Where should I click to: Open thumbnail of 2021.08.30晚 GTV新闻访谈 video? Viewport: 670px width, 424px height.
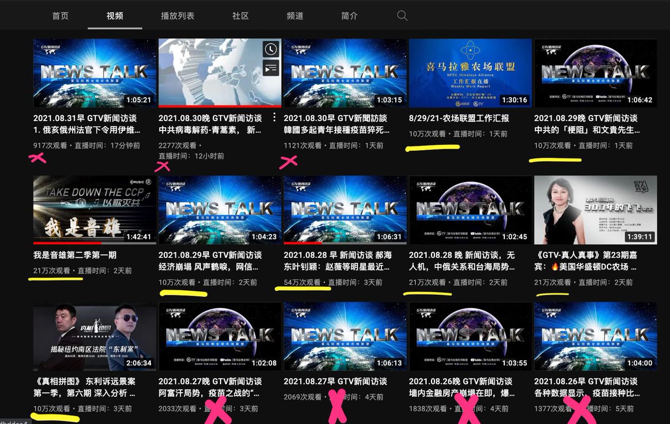click(x=220, y=73)
